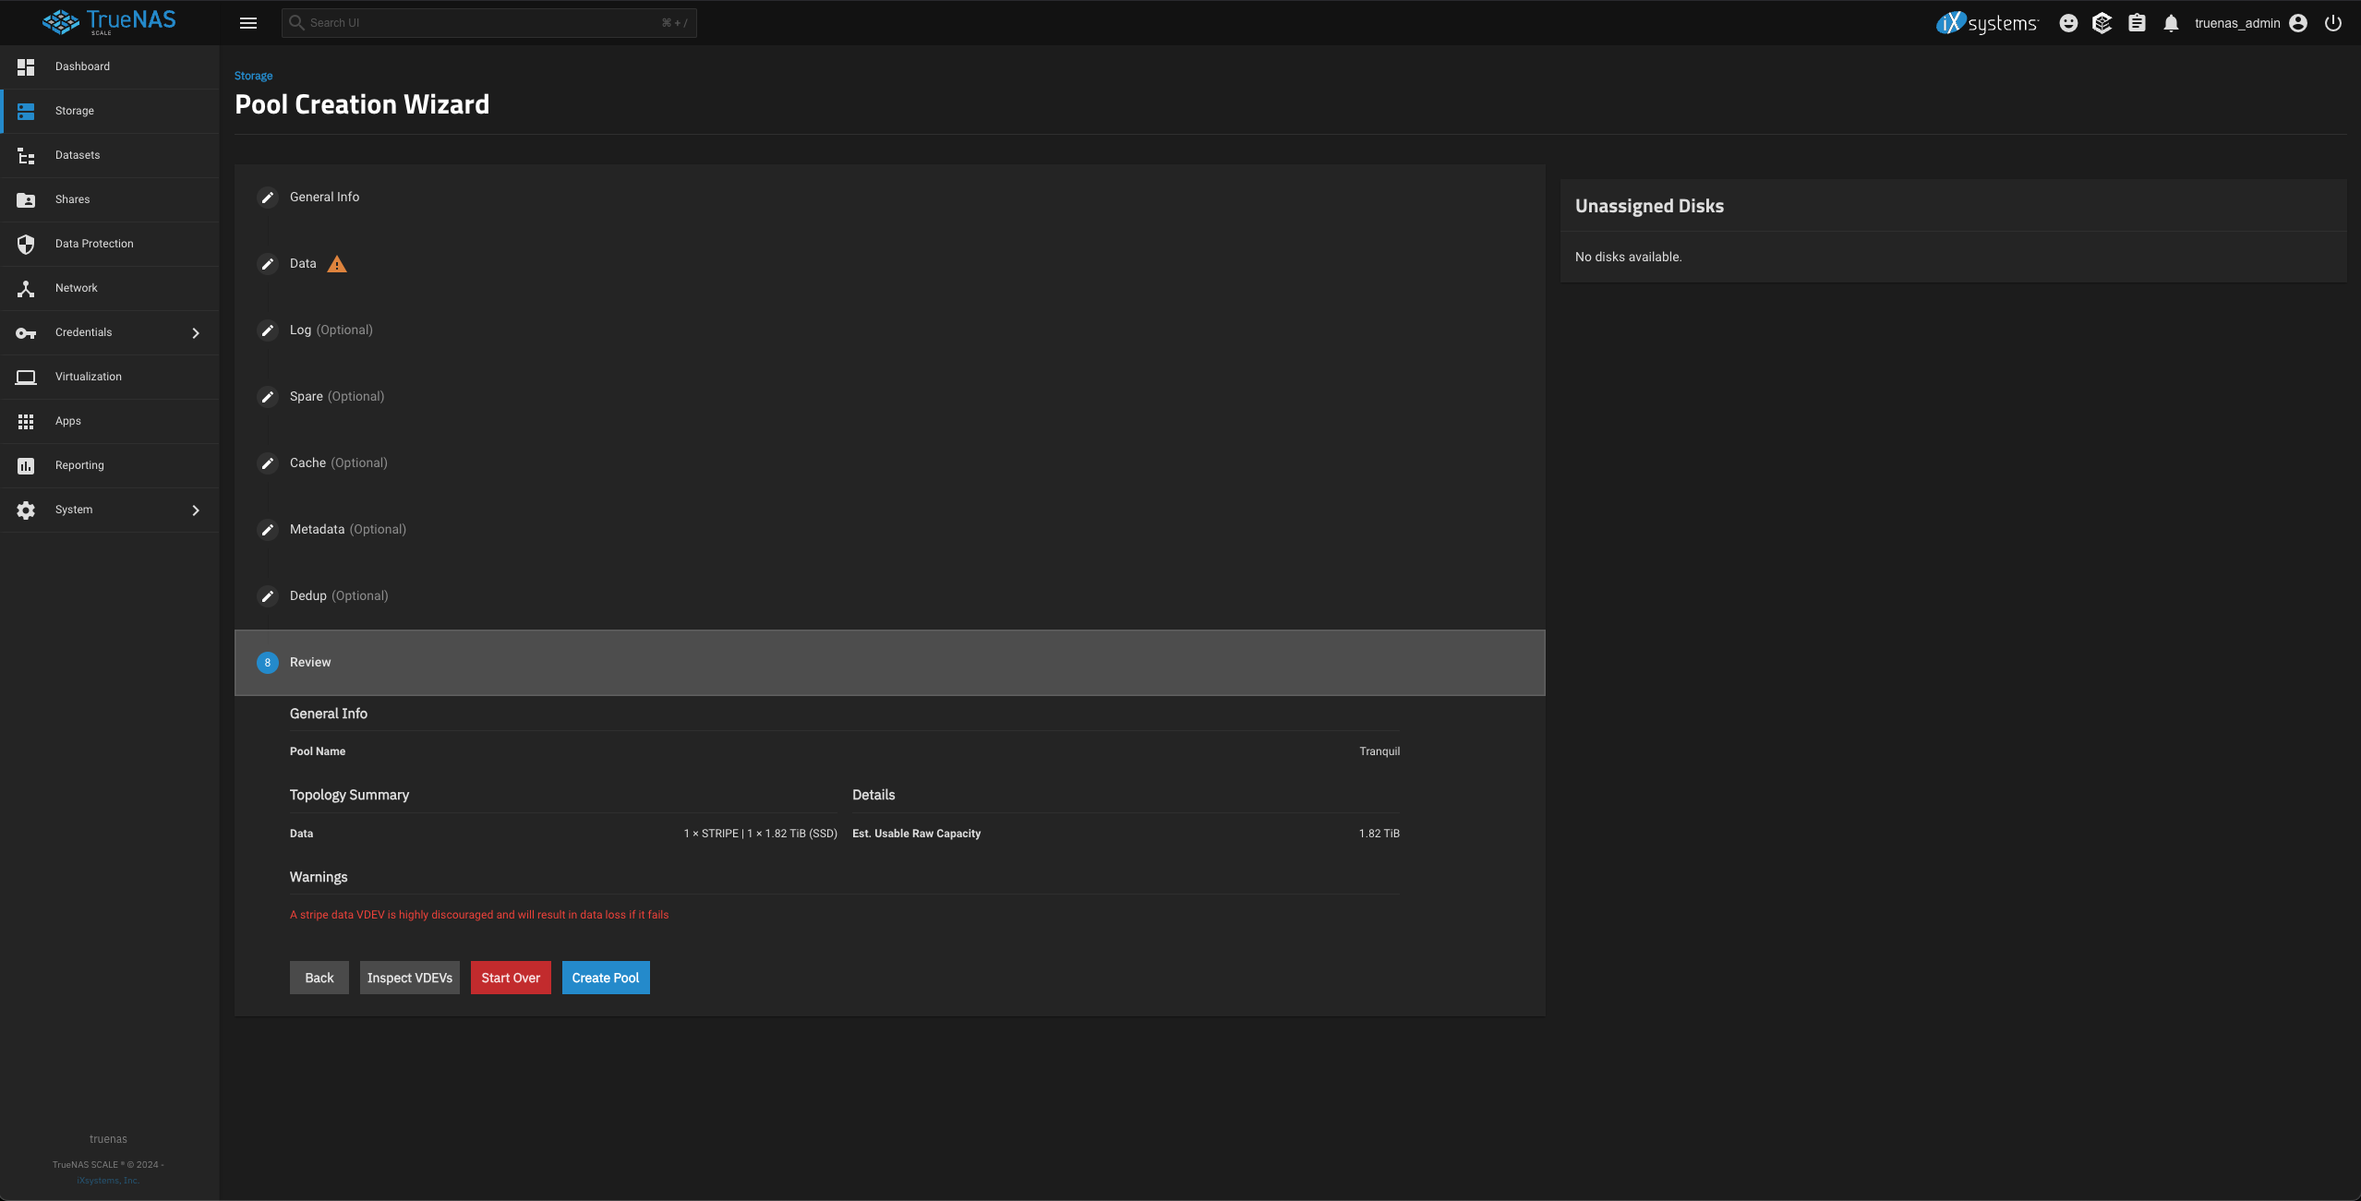Click the power button icon
Screen dimensions: 2361x1201
pos(2333,23)
